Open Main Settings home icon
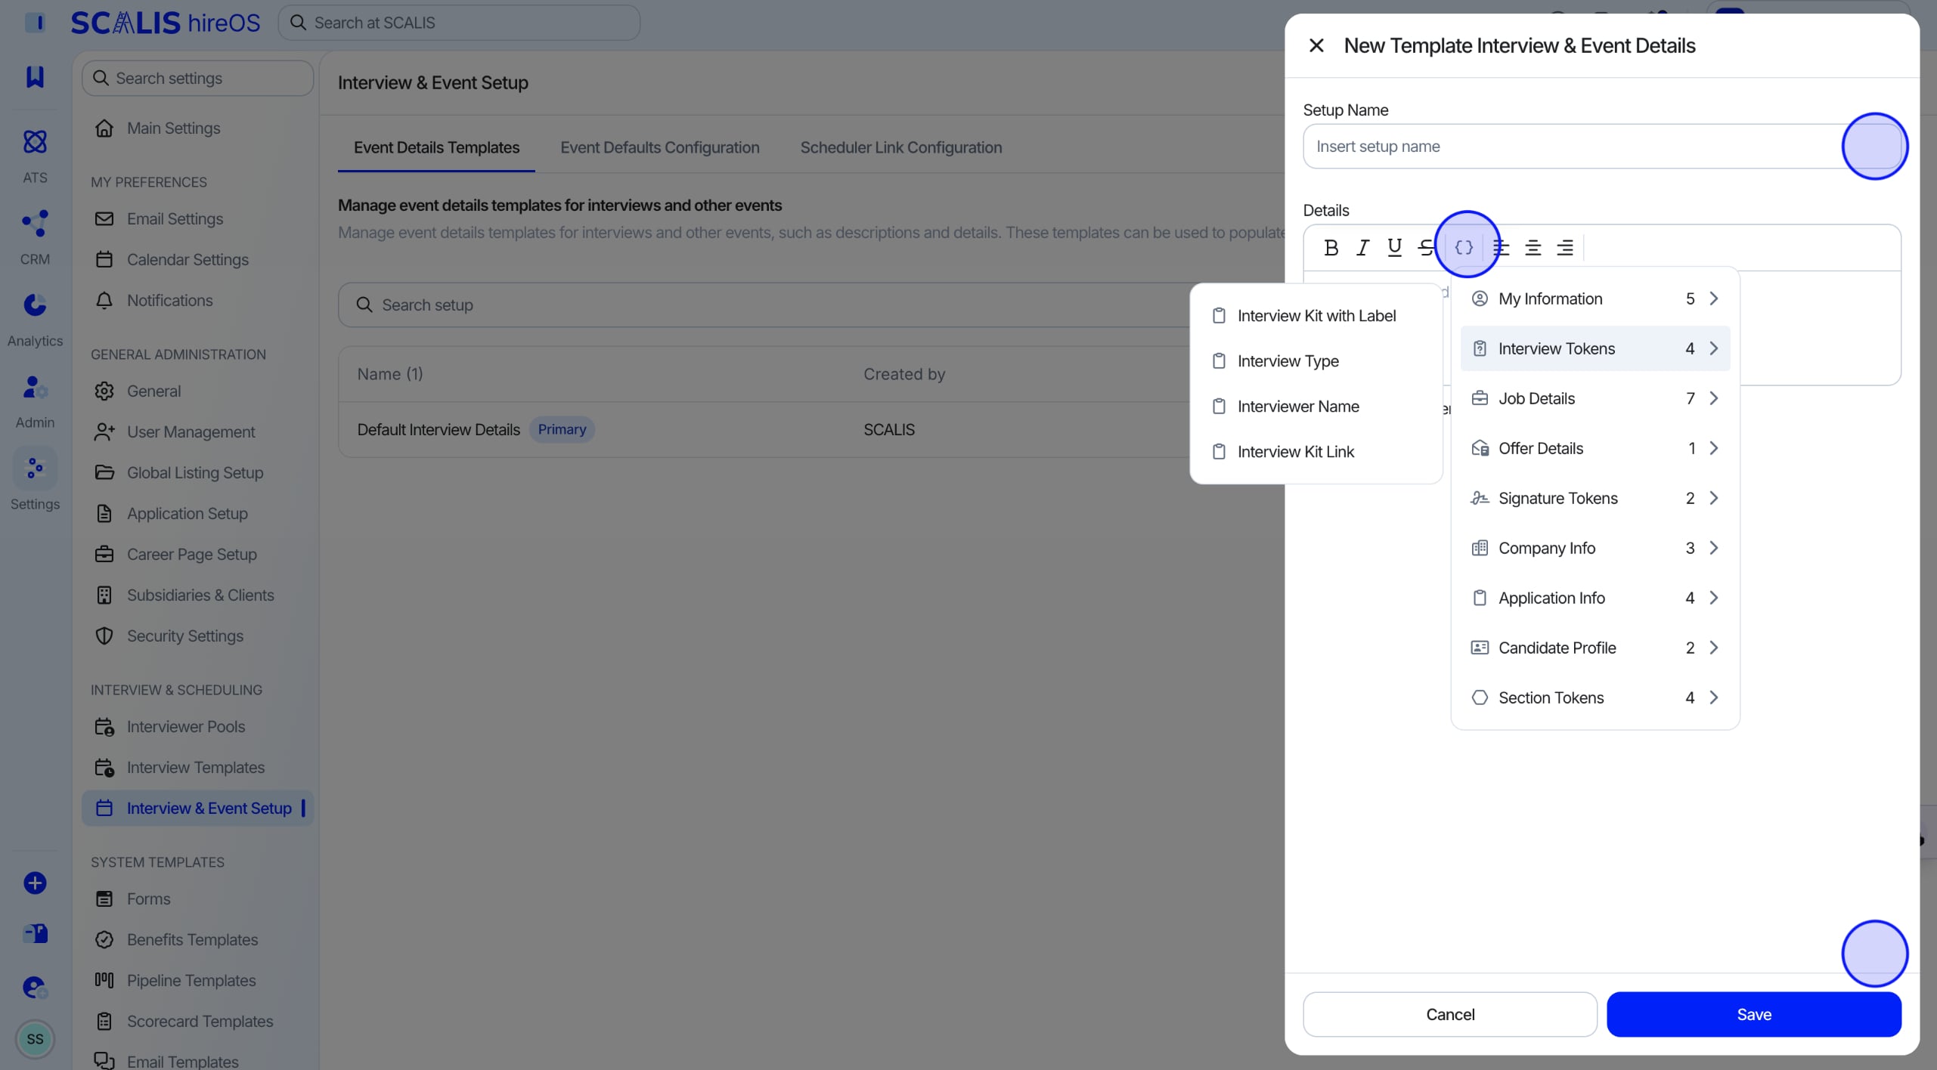 coord(104,128)
